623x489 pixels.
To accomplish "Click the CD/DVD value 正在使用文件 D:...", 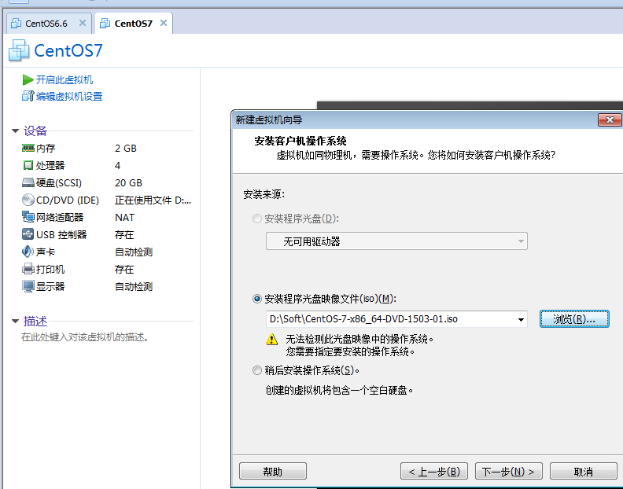I will pos(153,200).
